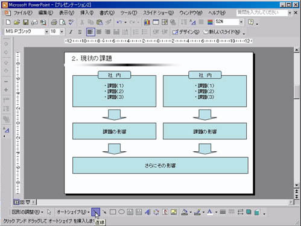Screen dimensions: 301x226
Task: Choose the Select Objects pointer tool
Action: click(49, 212)
